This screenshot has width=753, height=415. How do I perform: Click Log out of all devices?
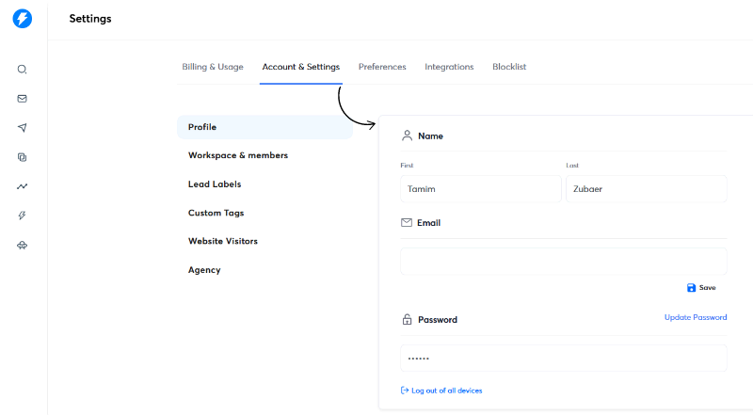[446, 391]
